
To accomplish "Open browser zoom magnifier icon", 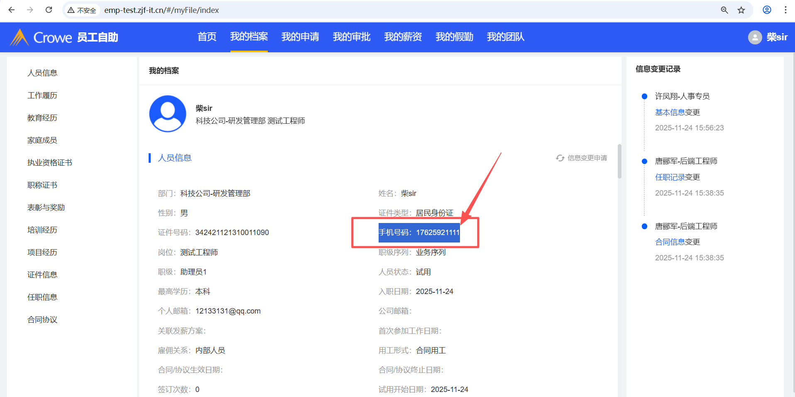I will coord(724,10).
